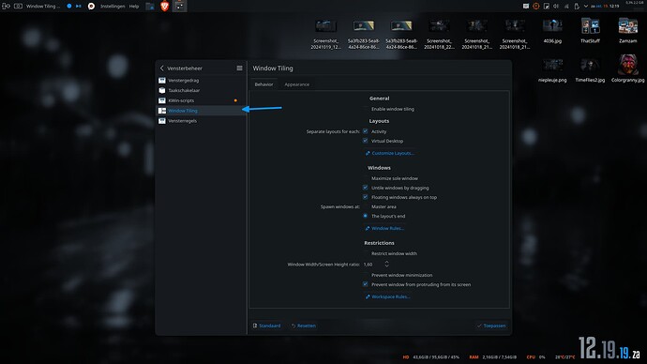The height and width of the screenshot is (364, 647).
Task: Enable Restrict window width
Action: [365, 253]
